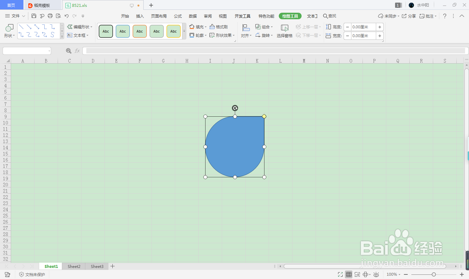Apply the black outline Abc shape style
Image resolution: width=469 pixels, height=279 pixels.
tap(106, 31)
